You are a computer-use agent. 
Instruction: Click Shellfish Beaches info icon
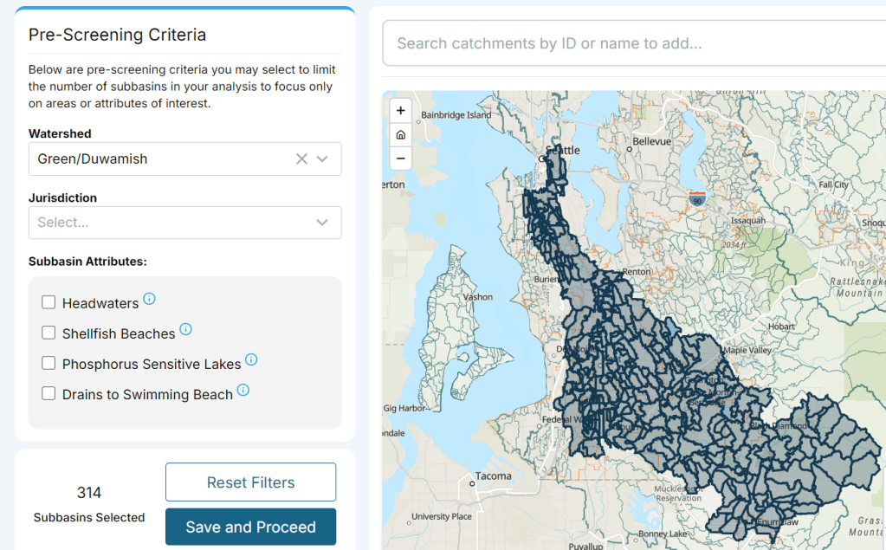185,329
